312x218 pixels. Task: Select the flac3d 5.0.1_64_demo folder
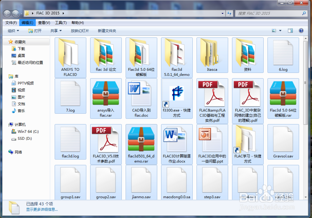(177, 57)
